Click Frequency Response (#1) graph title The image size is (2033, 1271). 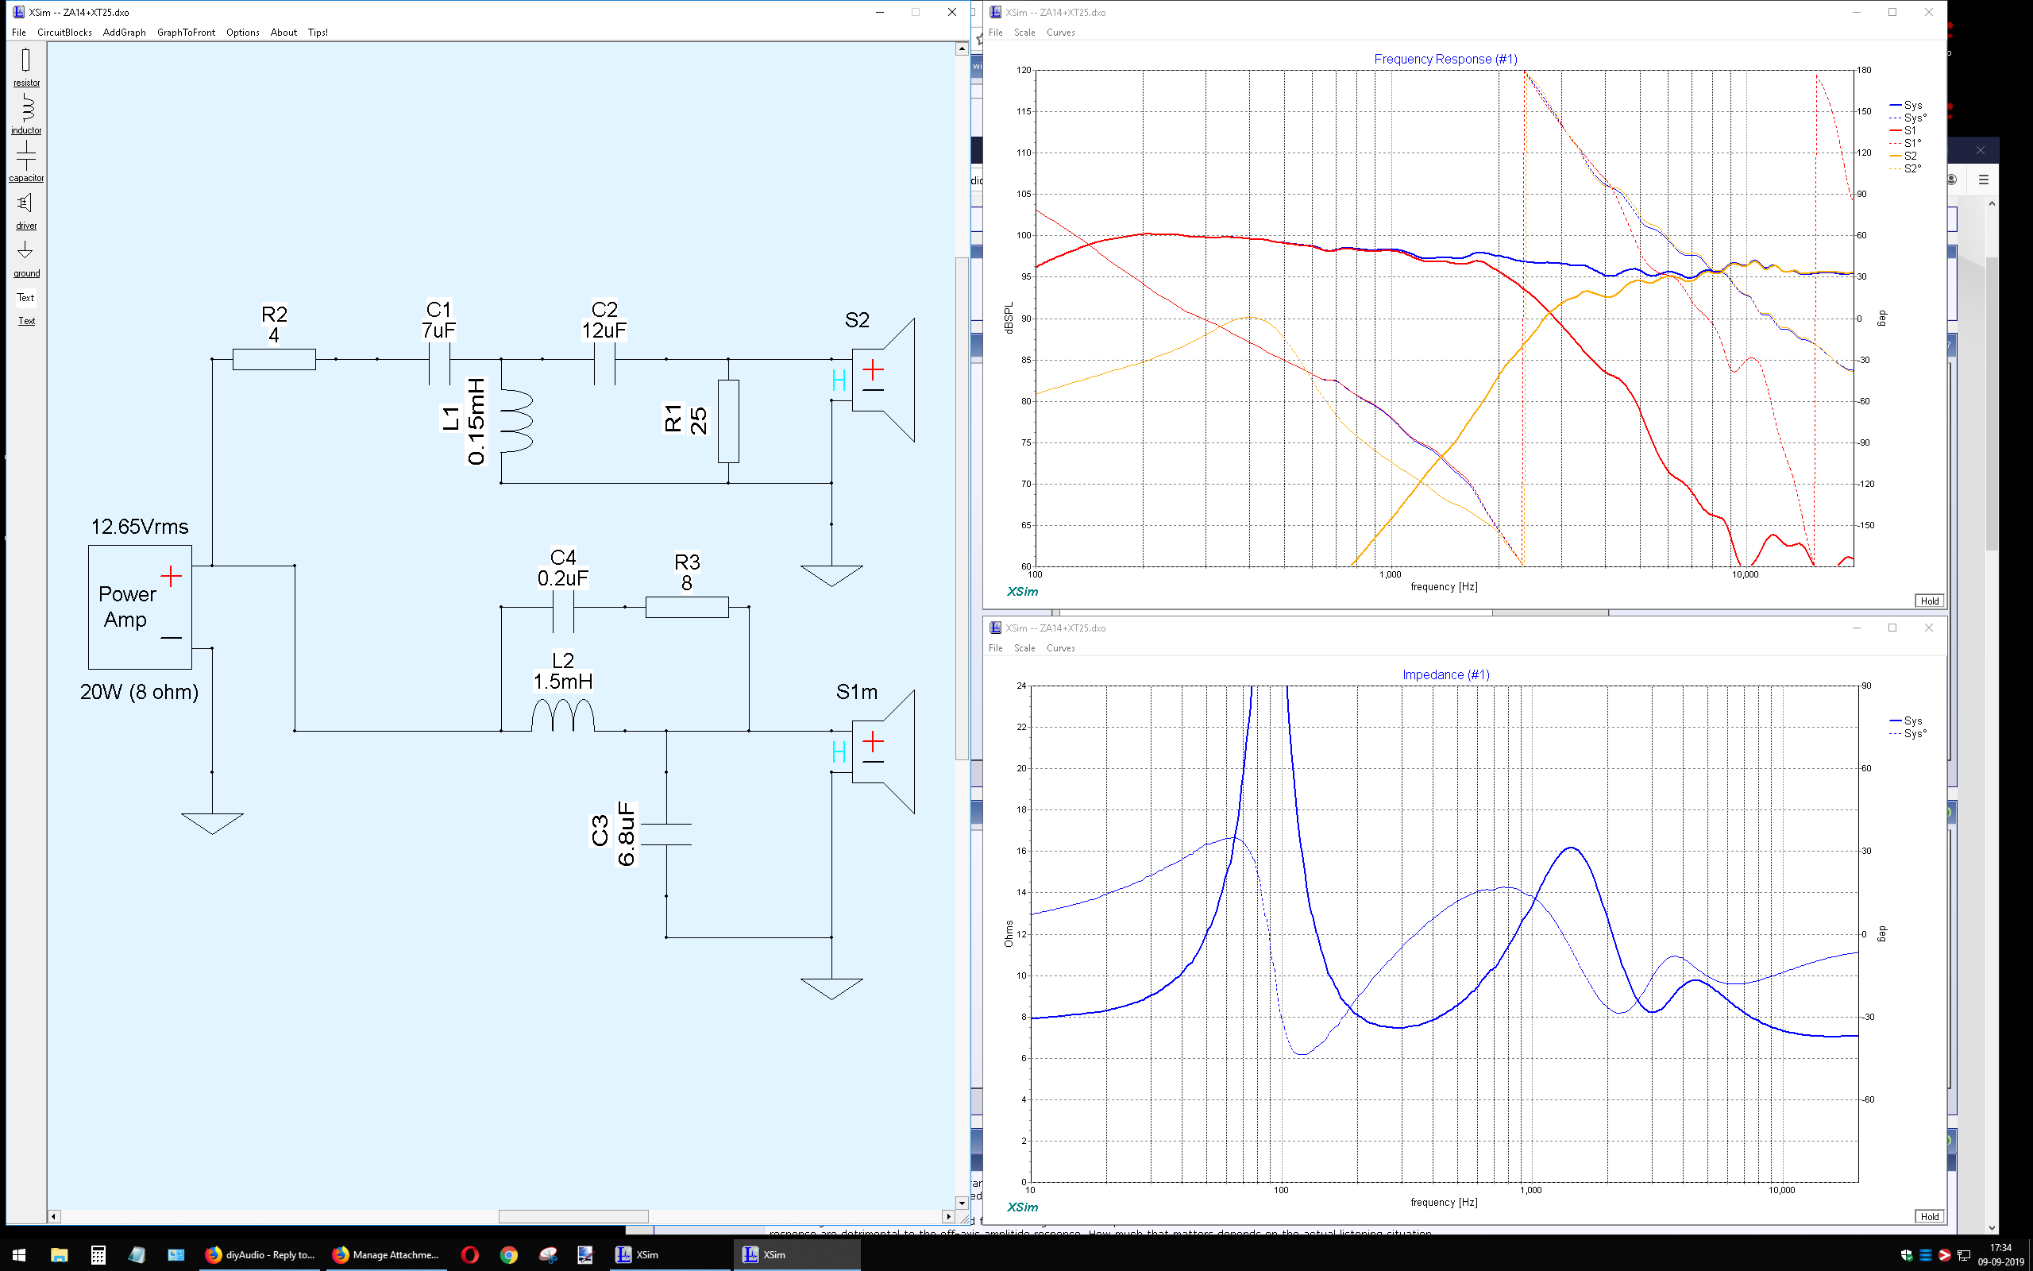[x=1445, y=59]
